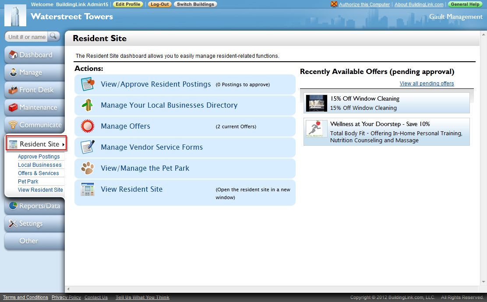Image resolution: width=487 pixels, height=302 pixels.
Task: Open the Other menu
Action: point(35,241)
